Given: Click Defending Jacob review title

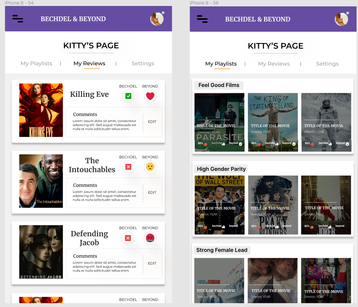Looking at the screenshot, I should pyautogui.click(x=89, y=238).
